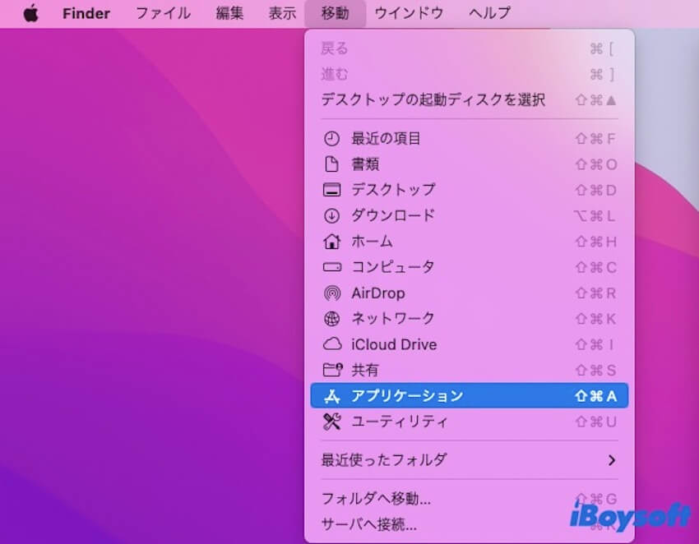Click the AirDrop radar icon
Viewport: 699px width, 544px height.
click(x=331, y=293)
